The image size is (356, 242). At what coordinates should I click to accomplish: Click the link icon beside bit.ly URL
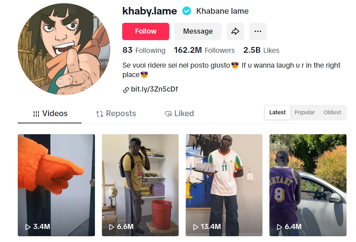pos(126,90)
